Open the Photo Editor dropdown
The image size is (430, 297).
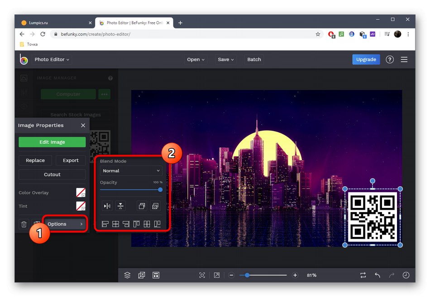click(x=52, y=59)
